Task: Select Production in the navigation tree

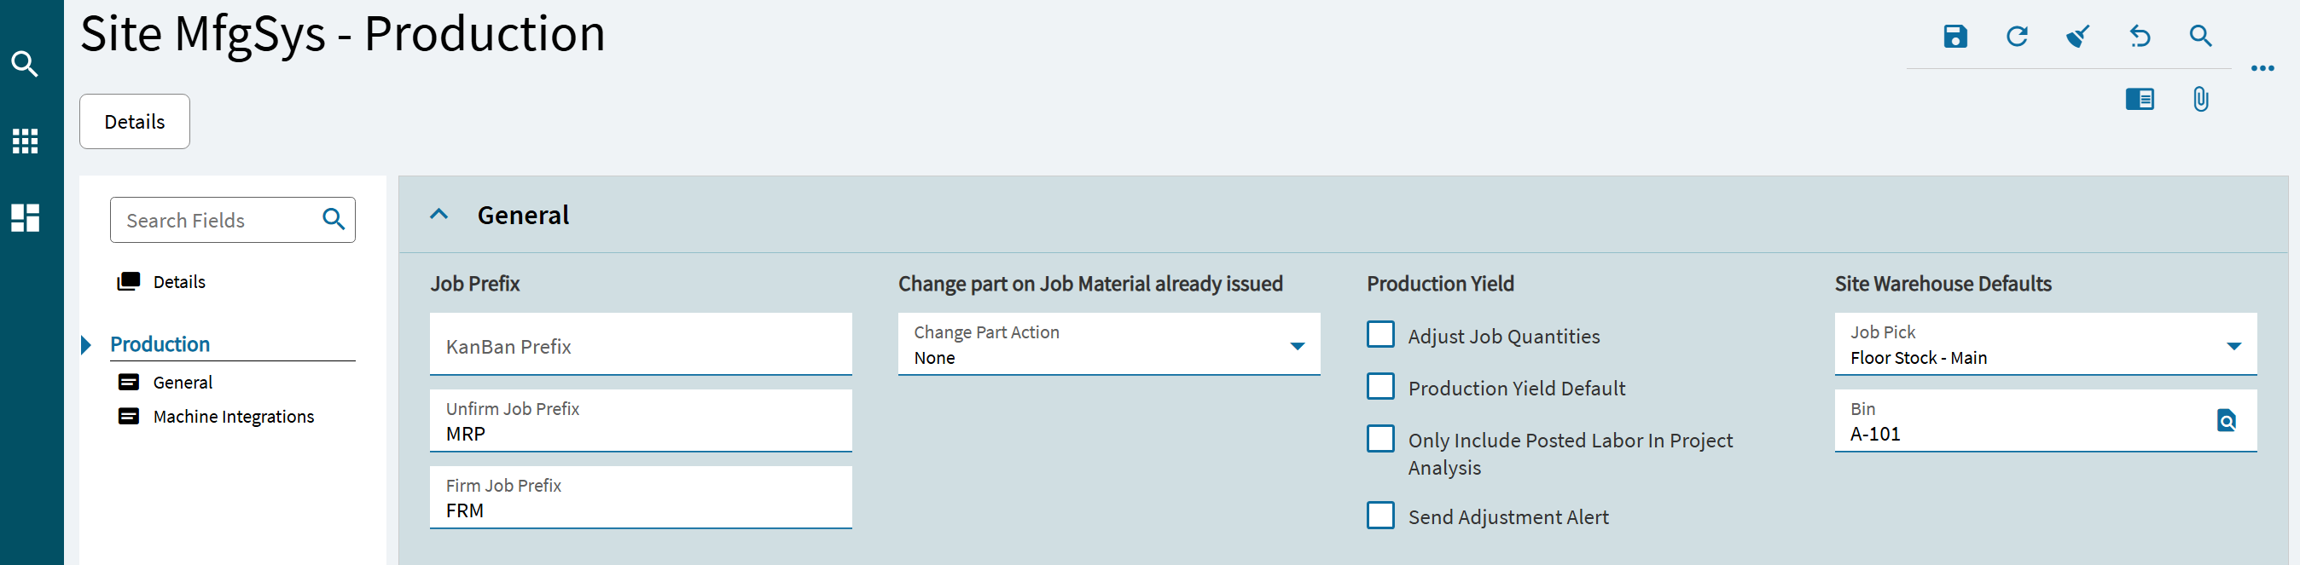Action: point(160,344)
